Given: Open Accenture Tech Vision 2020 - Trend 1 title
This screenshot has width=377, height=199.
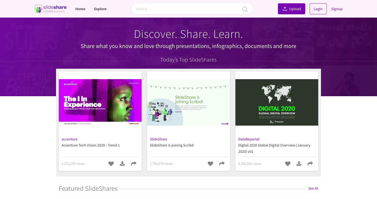Looking at the screenshot, I should click(91, 145).
